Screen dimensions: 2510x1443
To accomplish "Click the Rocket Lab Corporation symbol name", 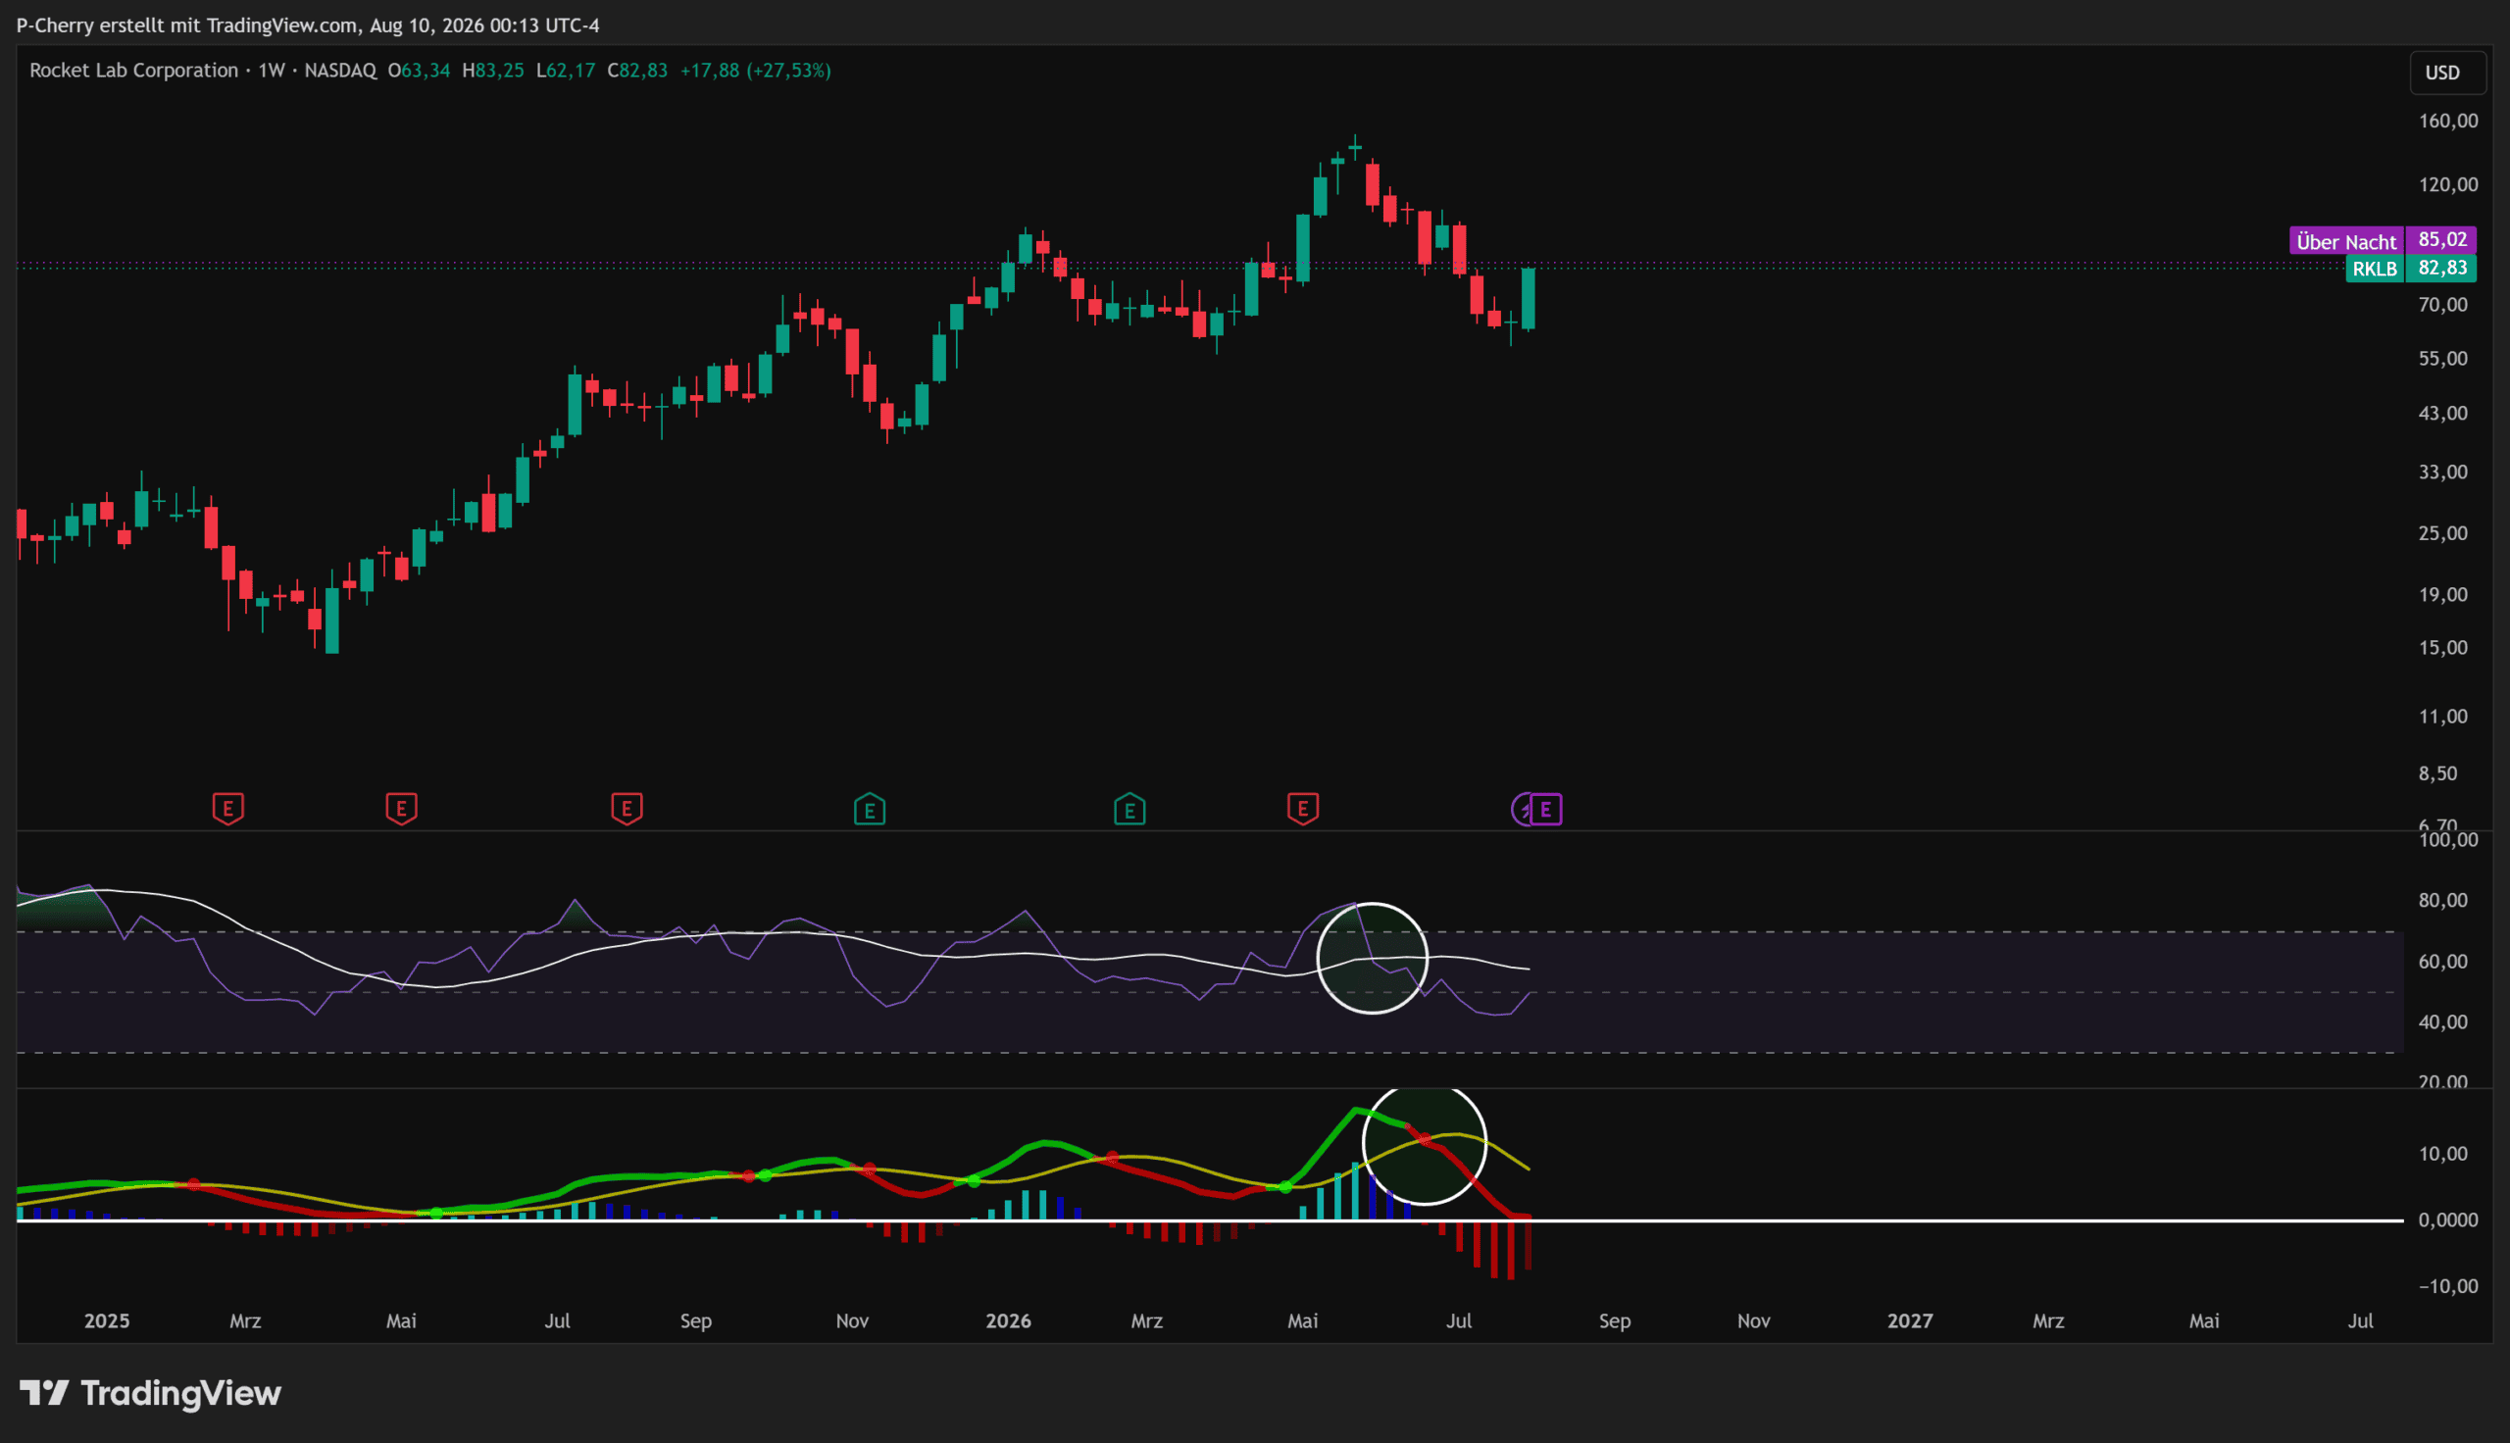I will click(133, 71).
